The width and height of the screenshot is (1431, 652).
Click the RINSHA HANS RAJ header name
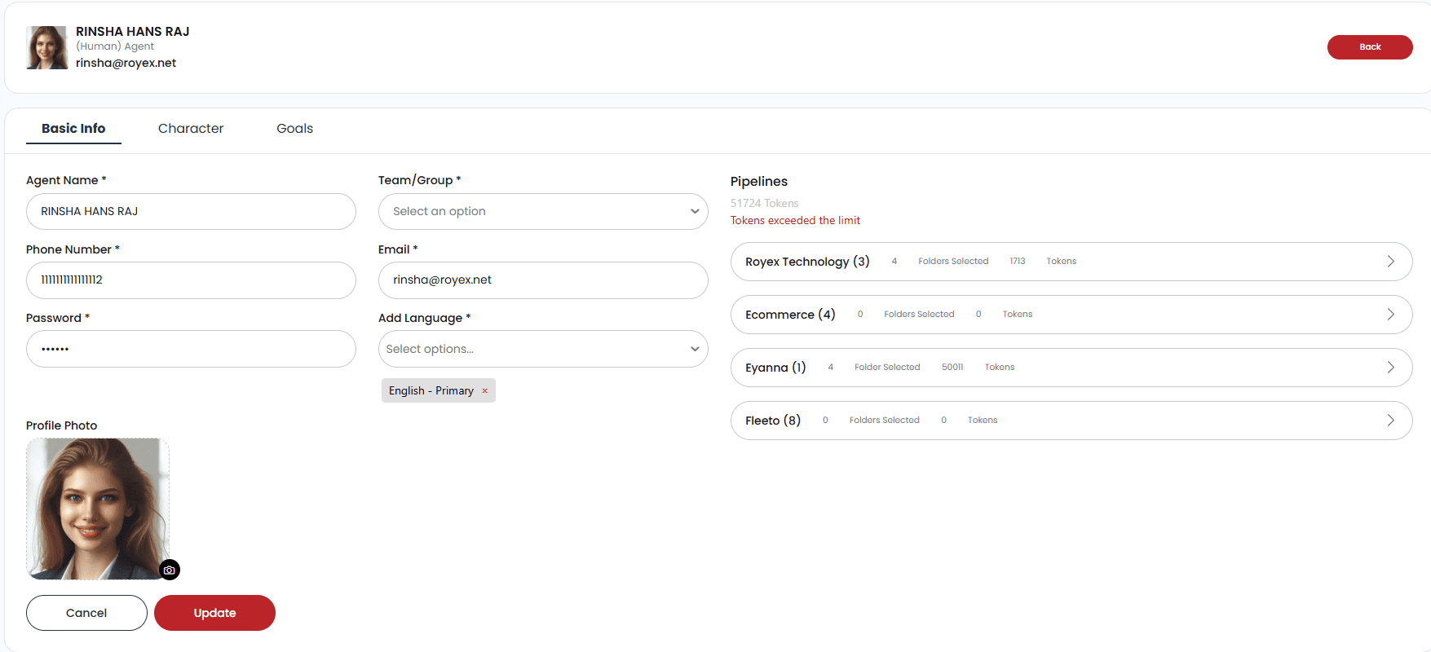click(x=132, y=32)
